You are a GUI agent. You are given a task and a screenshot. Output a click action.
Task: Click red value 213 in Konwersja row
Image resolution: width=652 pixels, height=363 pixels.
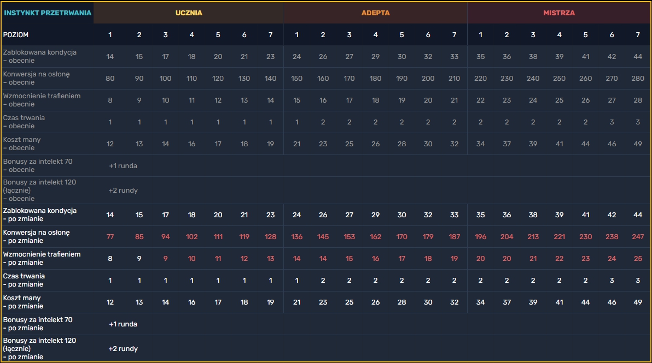533,237
